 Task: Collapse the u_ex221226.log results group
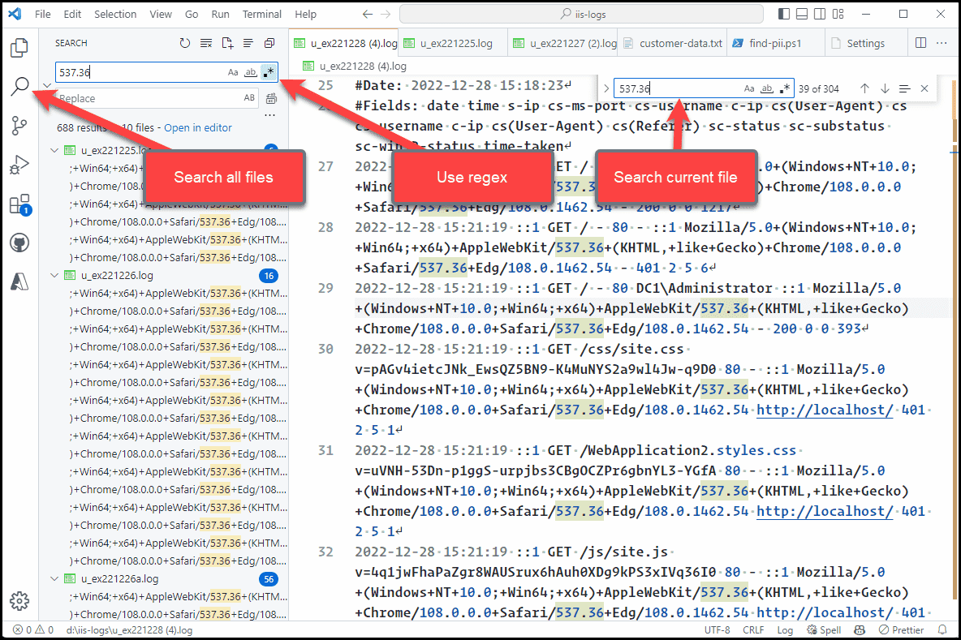[x=54, y=275]
